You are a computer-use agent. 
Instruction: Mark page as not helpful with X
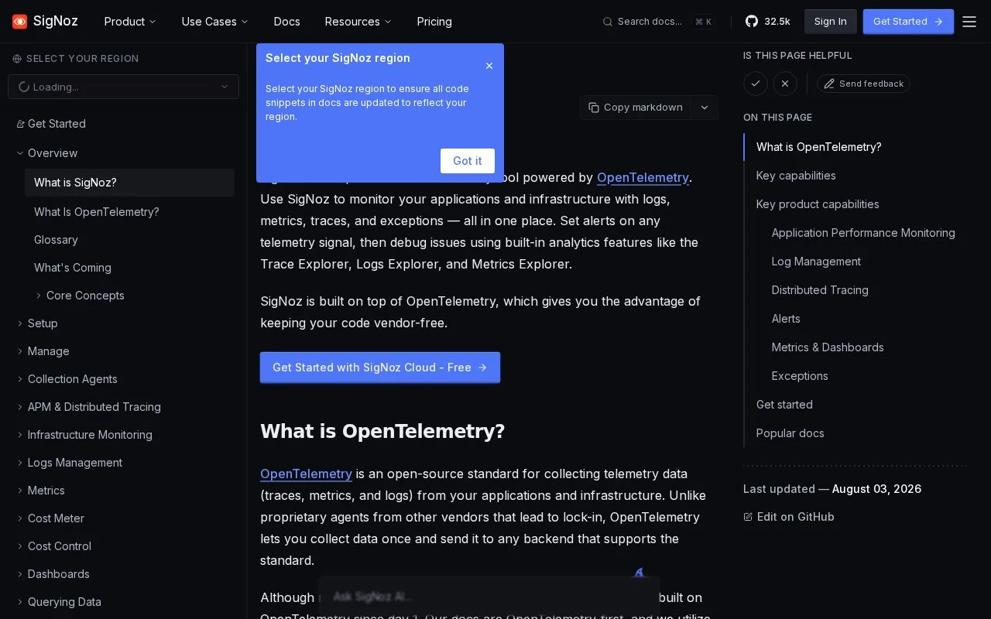[x=785, y=84]
